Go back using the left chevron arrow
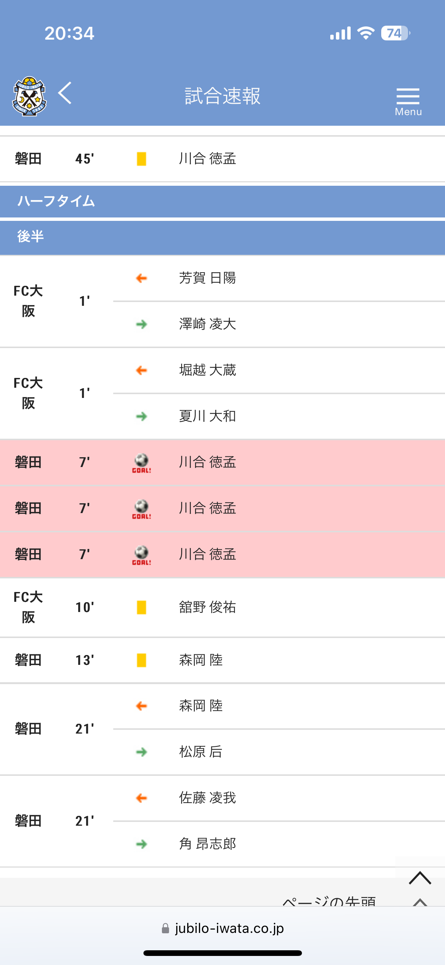 click(65, 93)
